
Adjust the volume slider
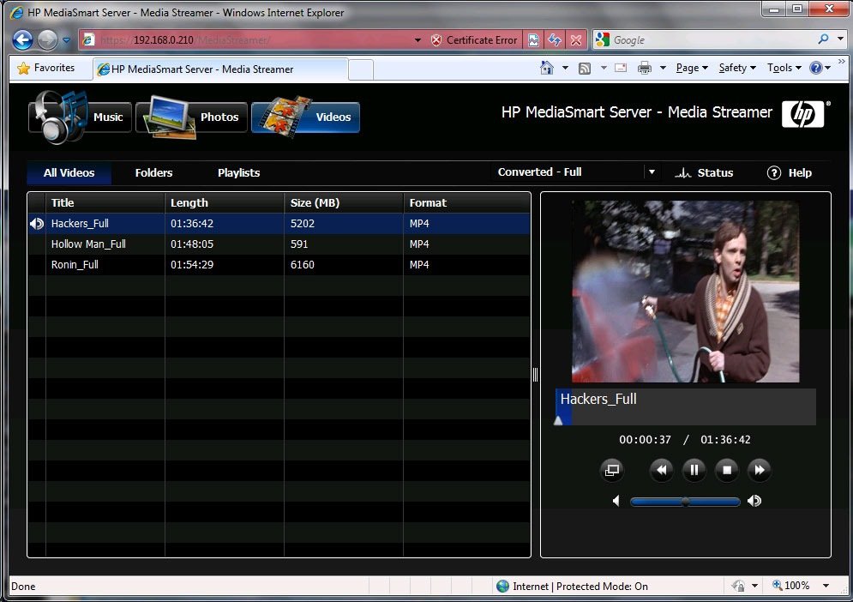pos(686,502)
